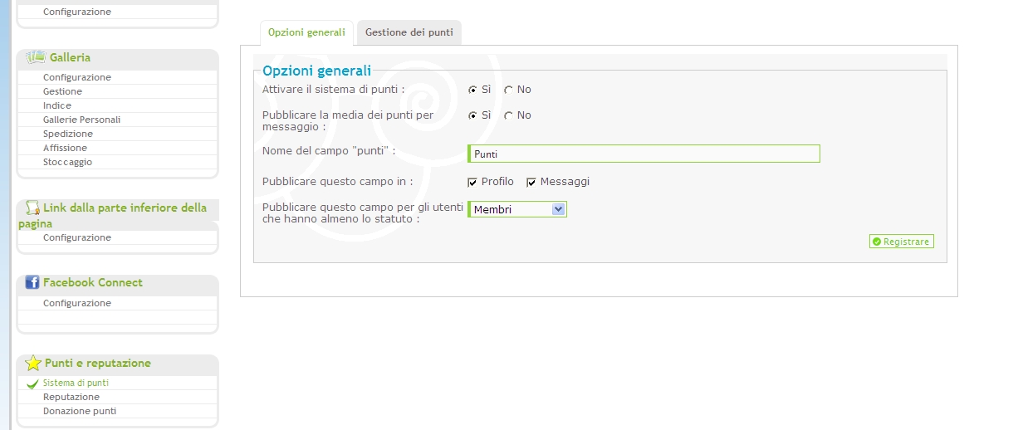
Task: Click the Registrare button
Action: [x=901, y=242]
